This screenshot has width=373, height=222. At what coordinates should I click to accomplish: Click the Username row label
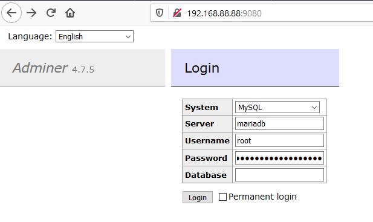207,140
